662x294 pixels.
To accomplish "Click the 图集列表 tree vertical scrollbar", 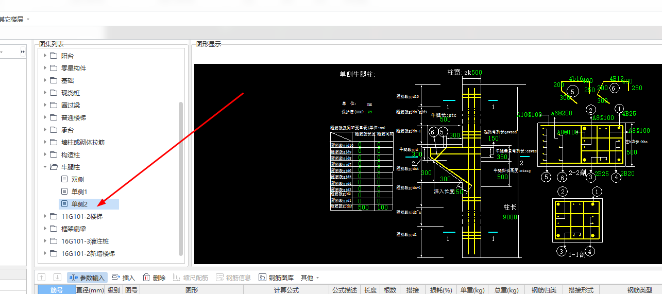I will (181, 178).
